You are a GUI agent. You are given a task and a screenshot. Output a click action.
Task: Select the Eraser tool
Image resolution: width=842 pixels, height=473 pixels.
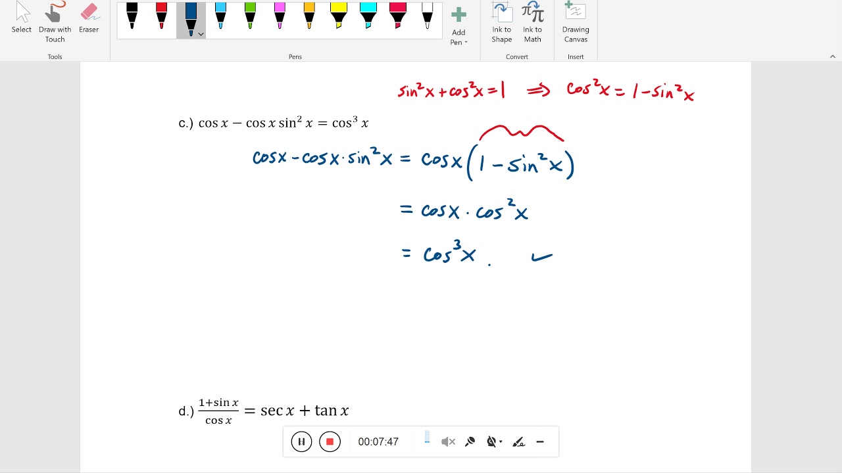coord(89,18)
